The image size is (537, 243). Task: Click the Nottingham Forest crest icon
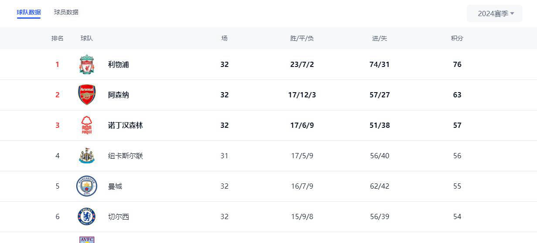point(87,125)
